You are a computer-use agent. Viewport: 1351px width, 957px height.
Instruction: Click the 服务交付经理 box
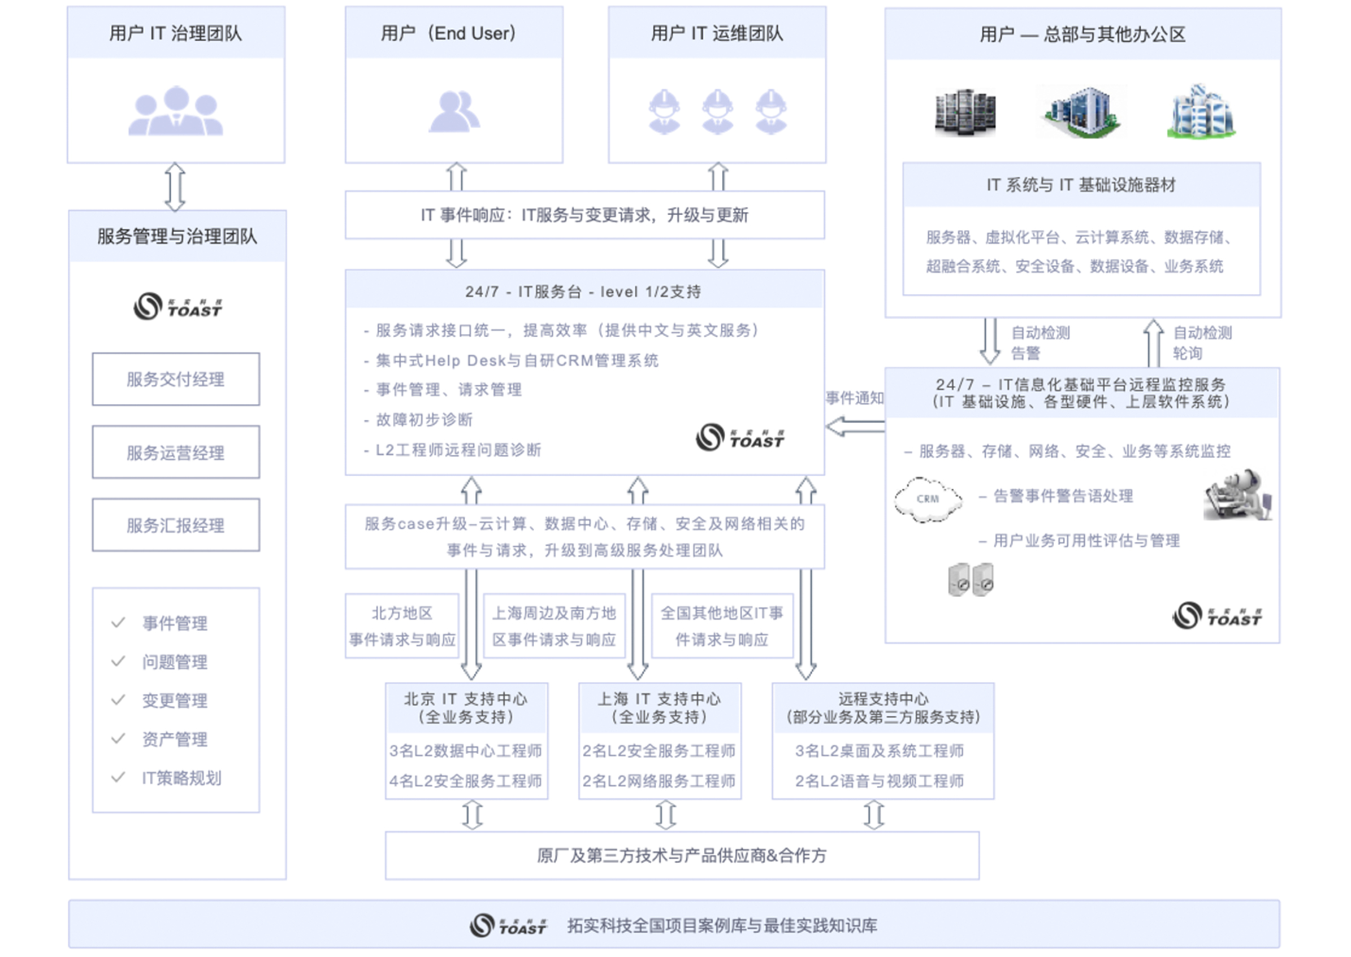point(175,379)
